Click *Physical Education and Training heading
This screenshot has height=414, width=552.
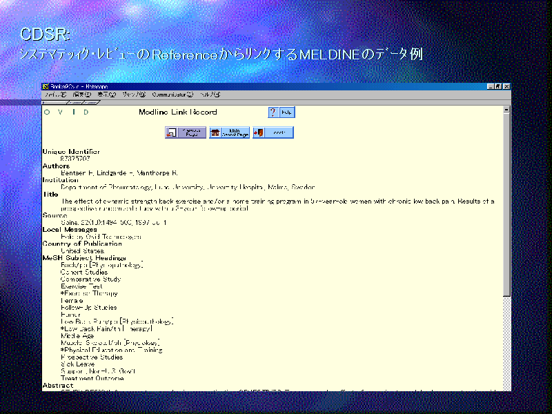(x=112, y=350)
